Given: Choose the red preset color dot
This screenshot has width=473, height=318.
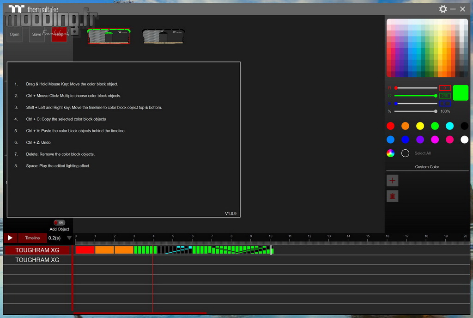Looking at the screenshot, I should click(390, 126).
